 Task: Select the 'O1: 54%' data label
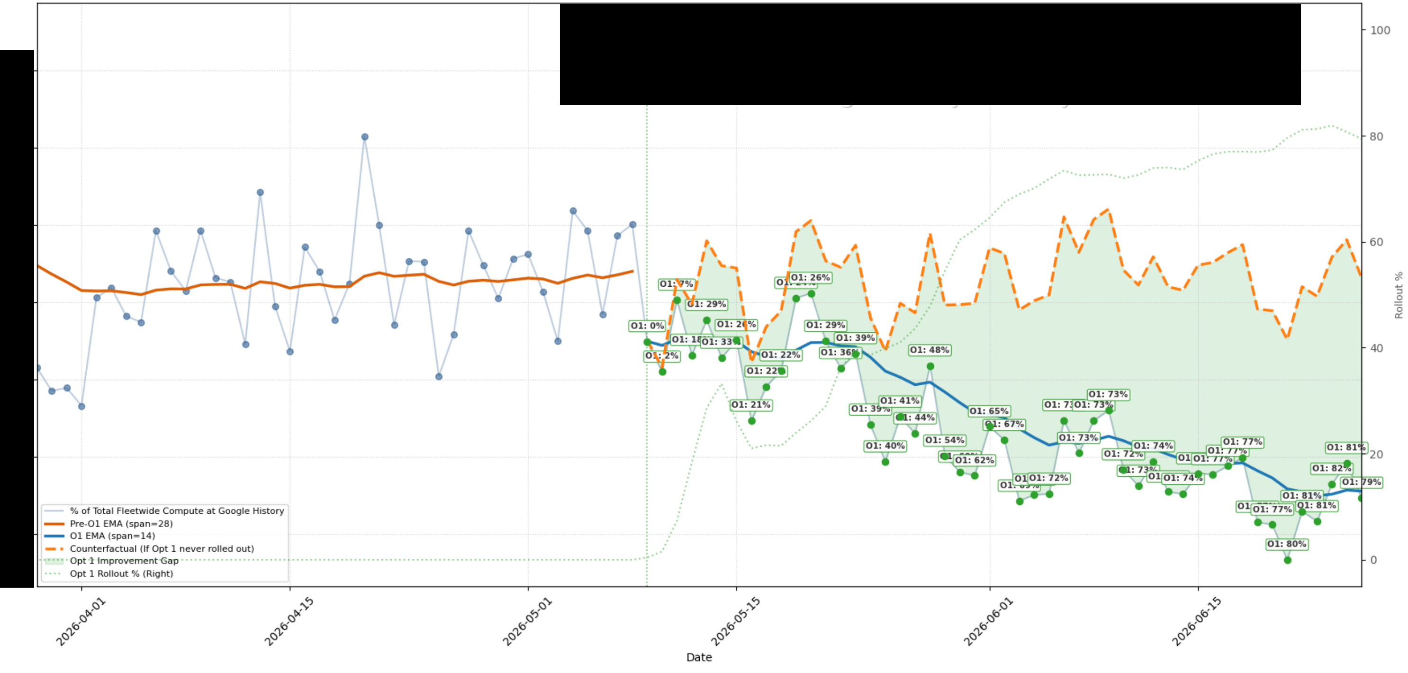coord(945,440)
